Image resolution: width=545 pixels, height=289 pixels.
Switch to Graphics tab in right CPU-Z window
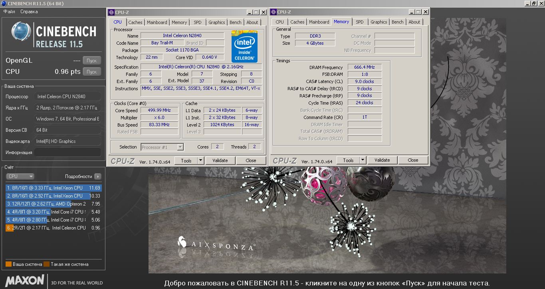pos(379,22)
